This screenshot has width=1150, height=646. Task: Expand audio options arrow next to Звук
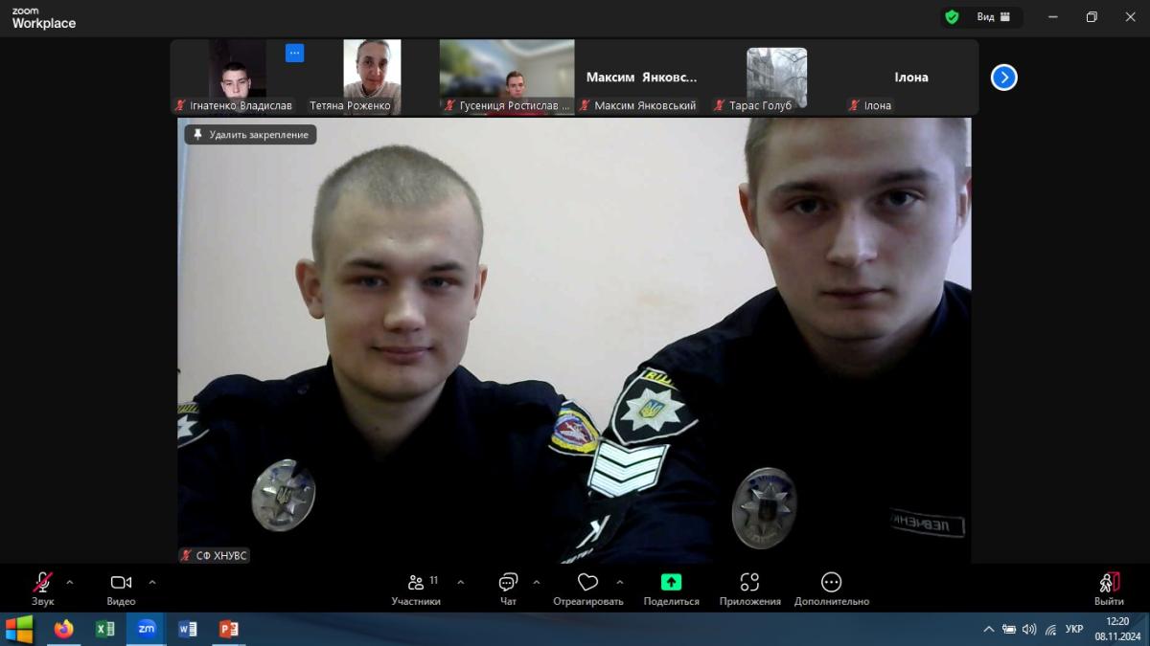coord(70,582)
